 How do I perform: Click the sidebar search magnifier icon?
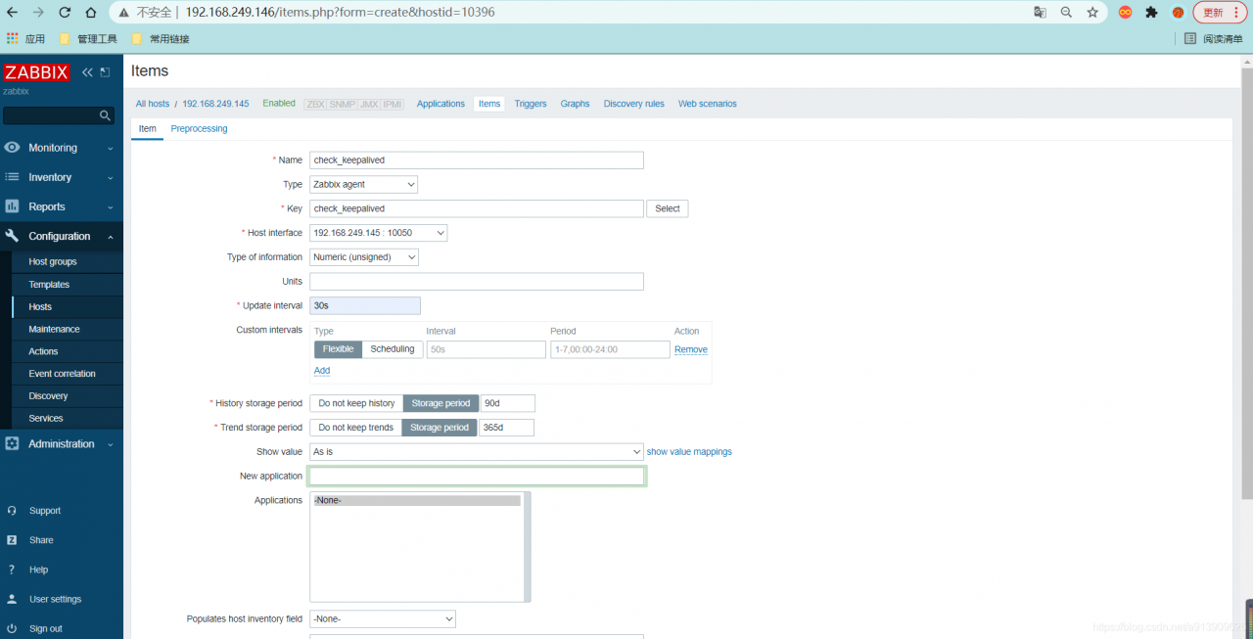tap(106, 115)
